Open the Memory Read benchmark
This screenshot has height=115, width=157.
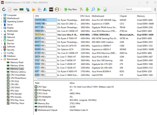(x=17, y=62)
